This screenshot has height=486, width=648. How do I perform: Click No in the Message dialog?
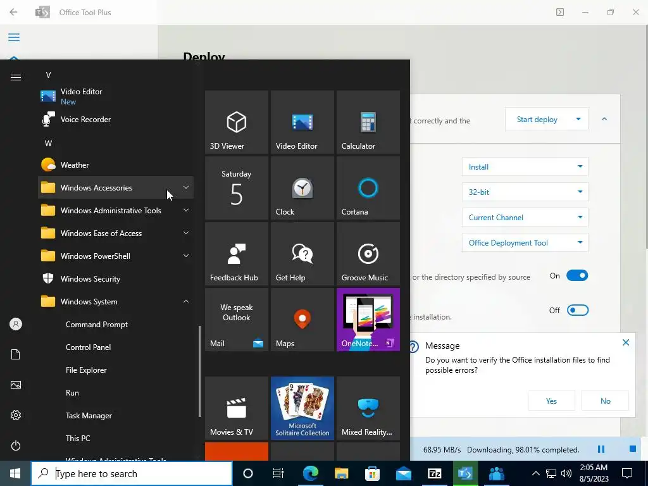pyautogui.click(x=606, y=401)
